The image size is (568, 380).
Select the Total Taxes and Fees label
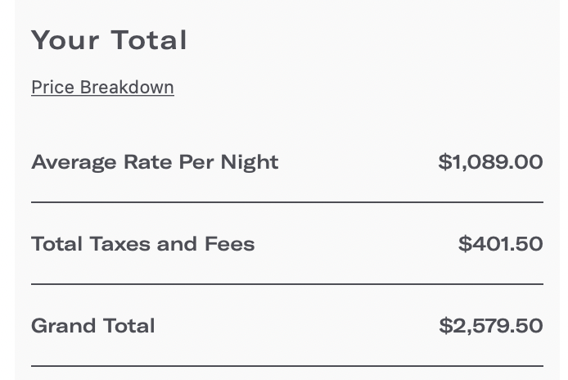click(x=143, y=244)
